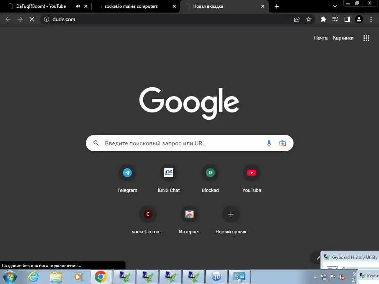Search by image with the camera icon

(x=282, y=143)
